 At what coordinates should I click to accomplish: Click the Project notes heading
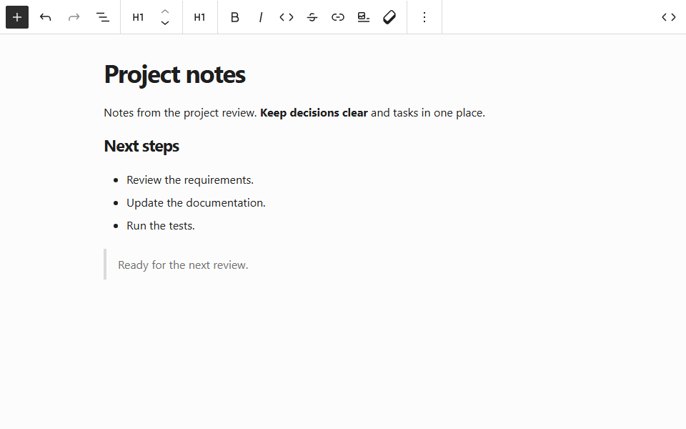tap(174, 74)
